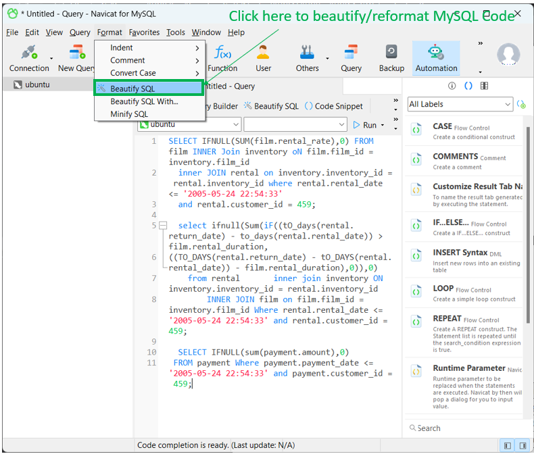Open the Tools menu
Viewport: 534px width, 454px height.
(x=175, y=32)
